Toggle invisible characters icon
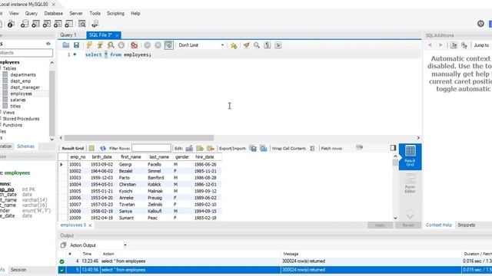This screenshot has height=276, width=492. (268, 45)
